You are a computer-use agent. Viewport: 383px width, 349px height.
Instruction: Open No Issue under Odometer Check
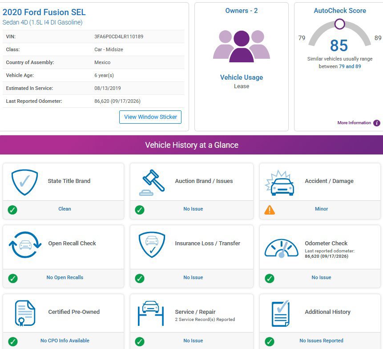pos(322,277)
